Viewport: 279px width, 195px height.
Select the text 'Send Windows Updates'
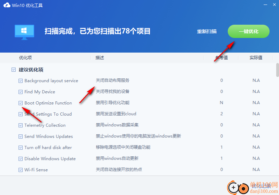tap(48, 136)
